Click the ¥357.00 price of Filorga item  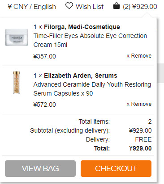(45, 56)
